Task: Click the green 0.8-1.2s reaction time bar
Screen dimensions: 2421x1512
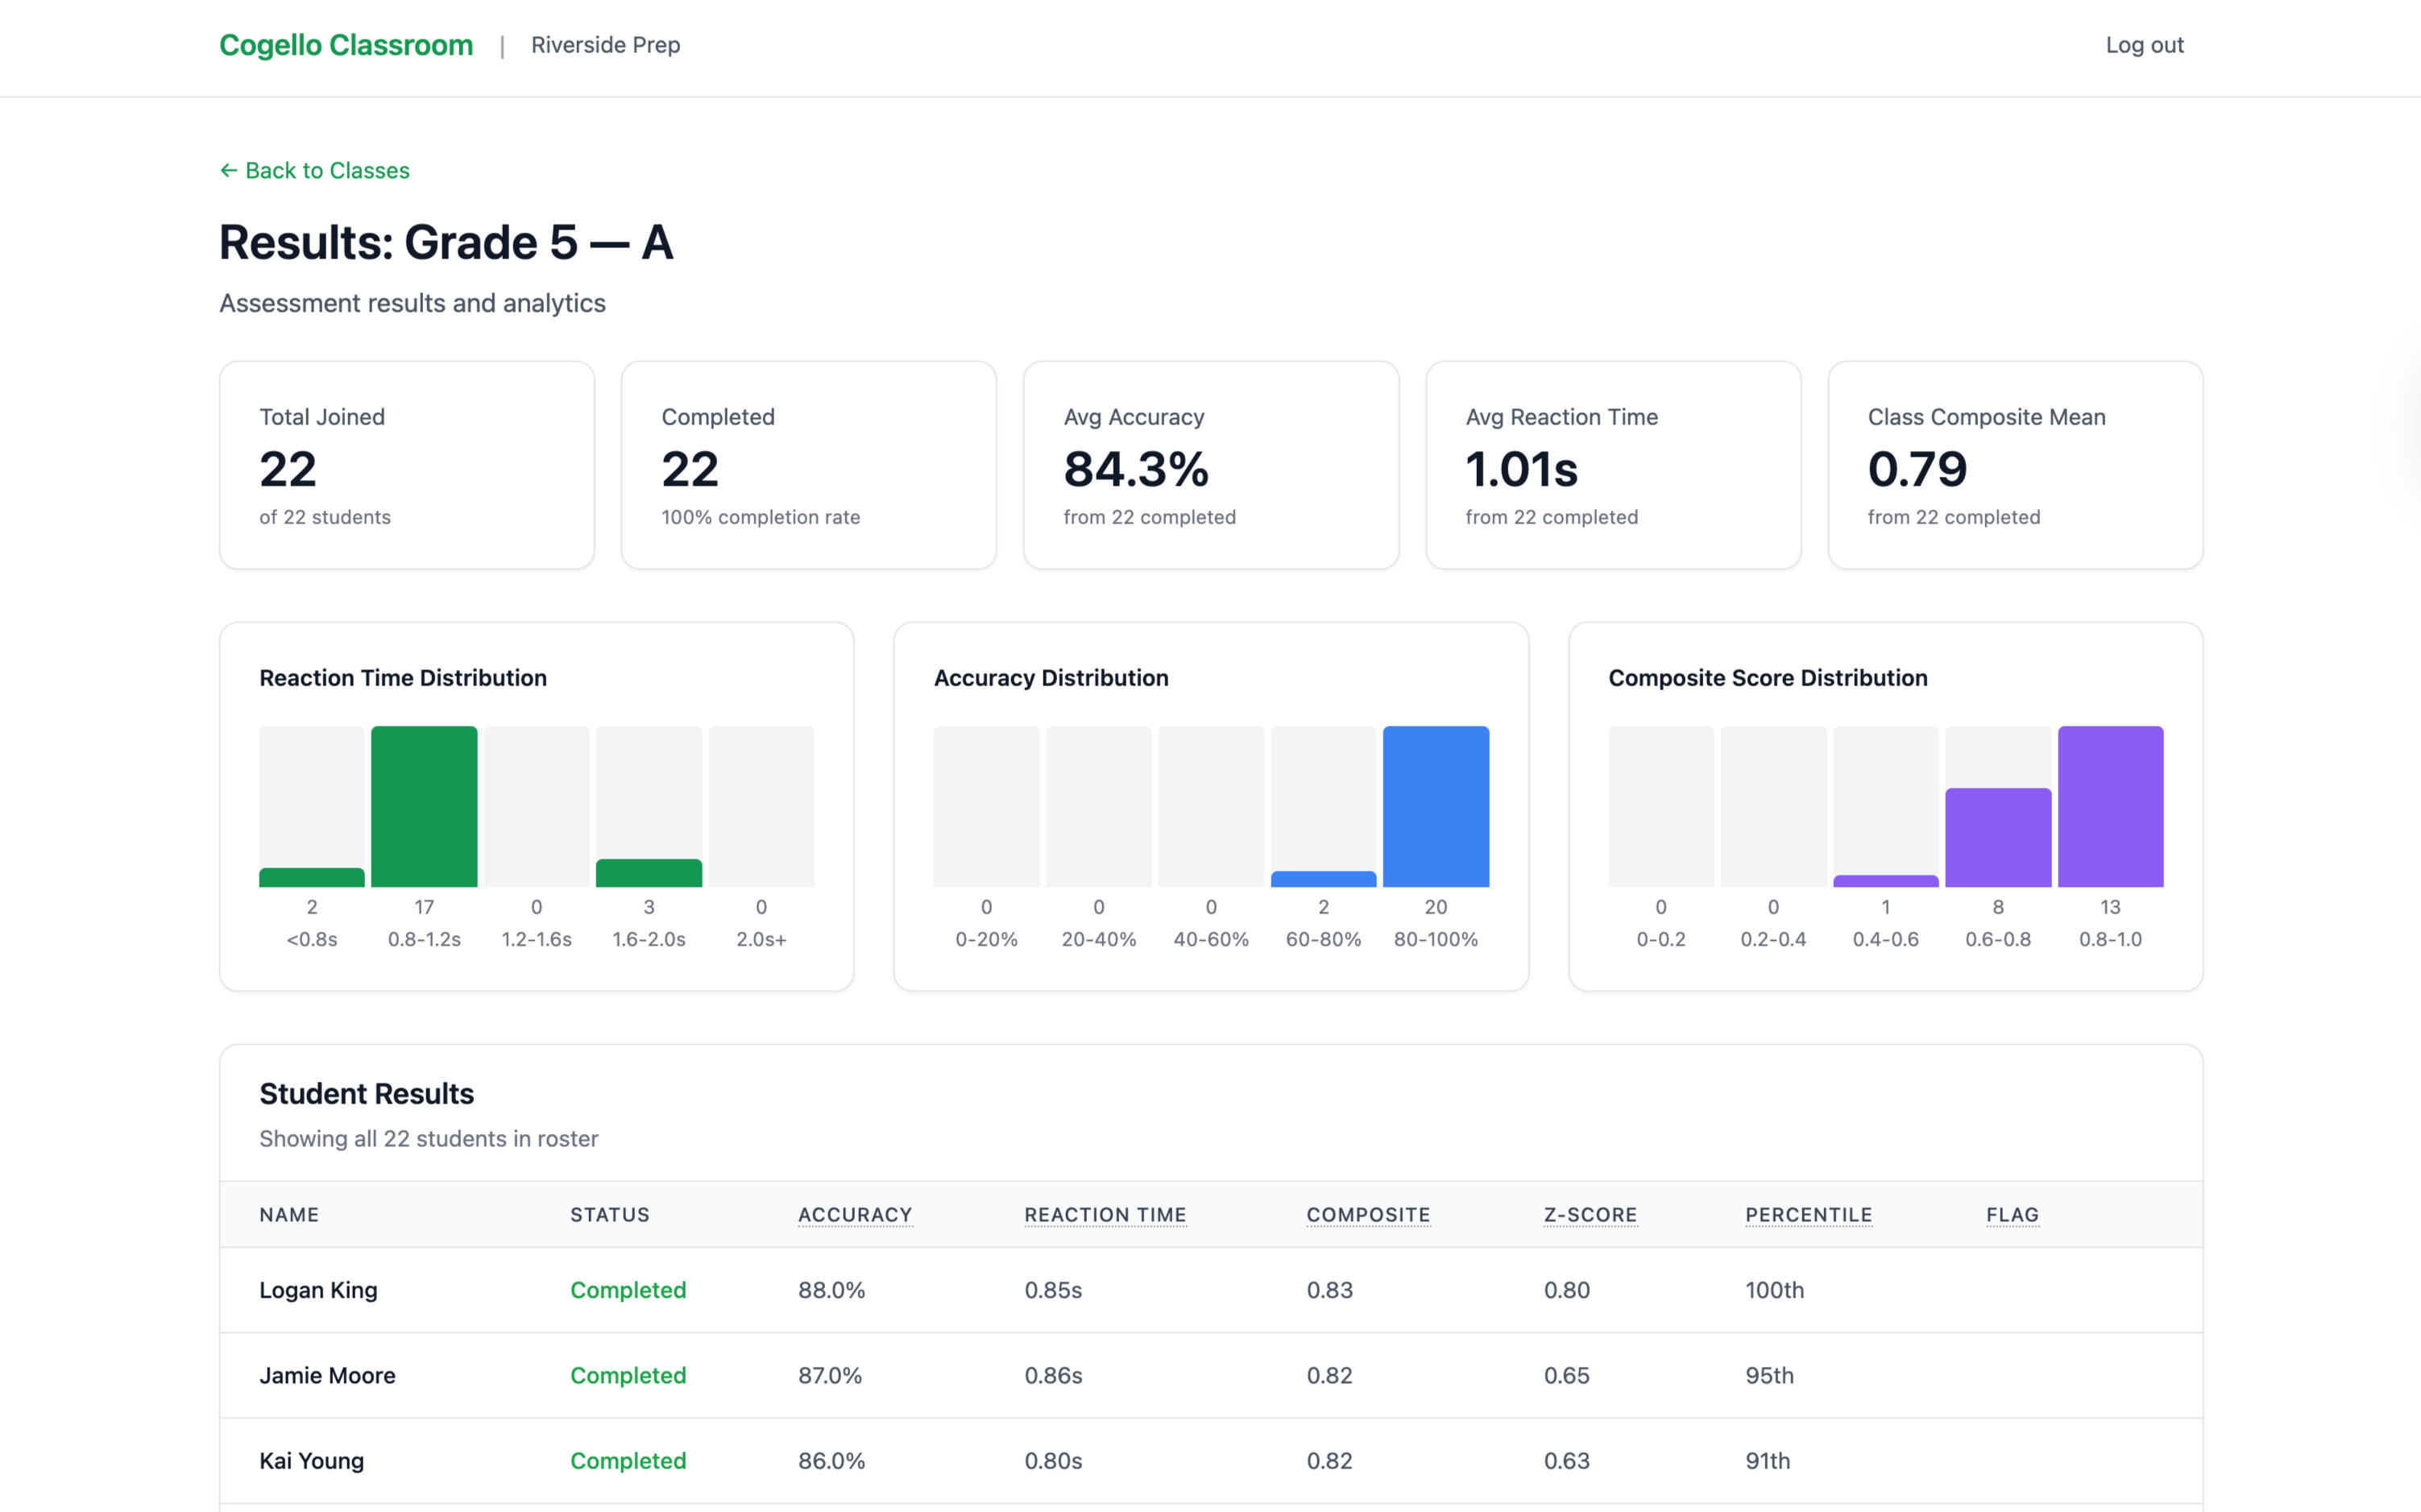Action: pos(424,806)
